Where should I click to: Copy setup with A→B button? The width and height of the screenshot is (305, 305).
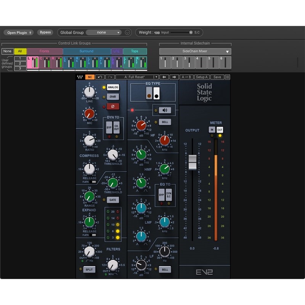[186, 77]
